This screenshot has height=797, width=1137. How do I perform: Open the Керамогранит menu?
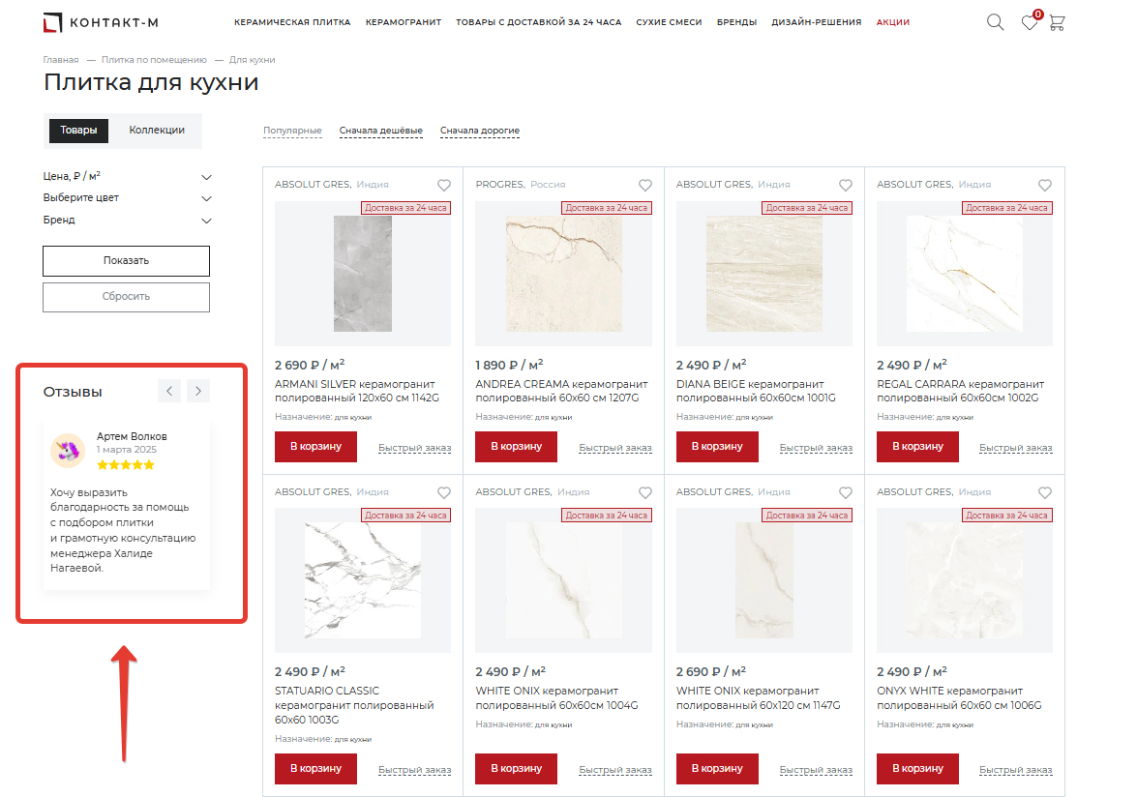click(404, 22)
